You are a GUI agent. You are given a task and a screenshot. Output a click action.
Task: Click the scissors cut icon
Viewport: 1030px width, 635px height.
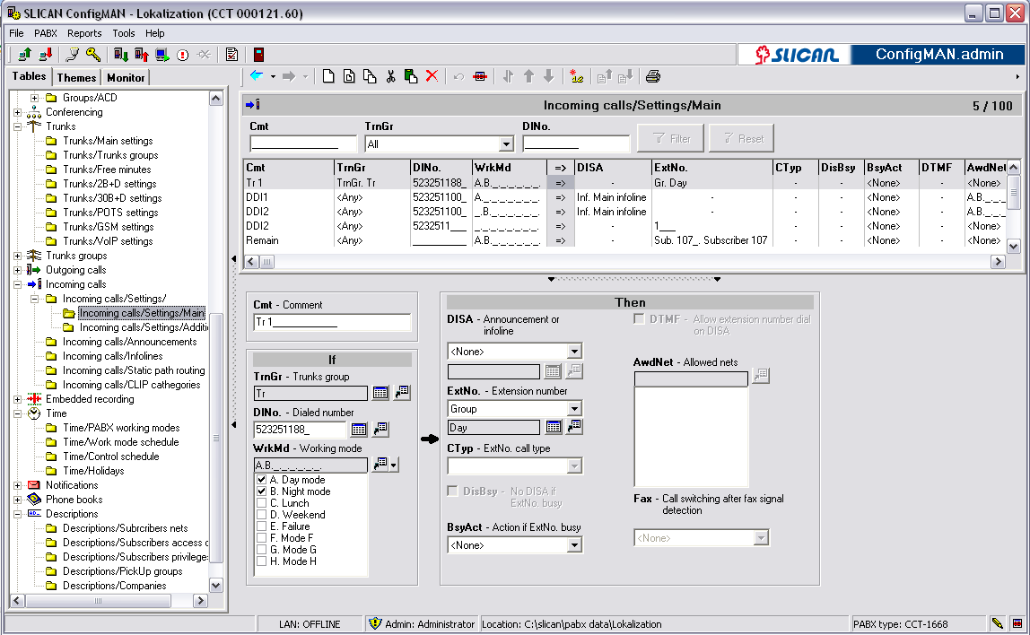390,76
